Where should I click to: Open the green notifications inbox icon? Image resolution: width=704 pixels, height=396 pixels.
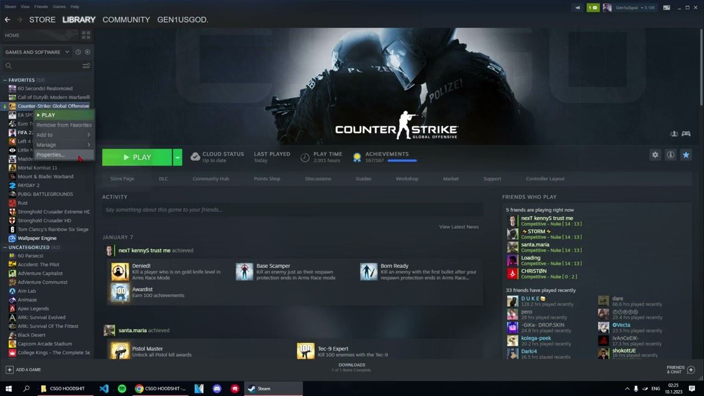pos(593,8)
